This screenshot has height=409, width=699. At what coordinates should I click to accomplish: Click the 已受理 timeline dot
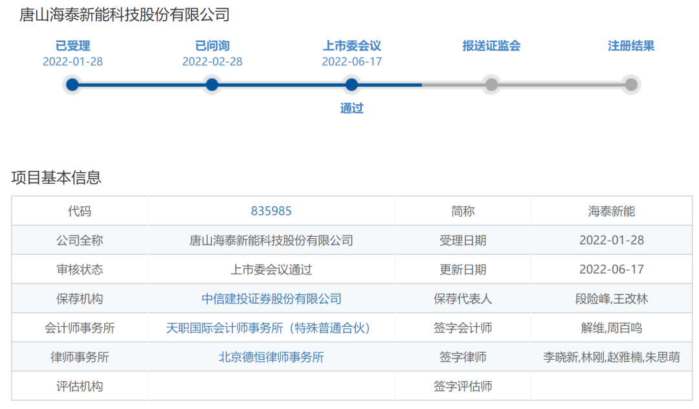[72, 85]
